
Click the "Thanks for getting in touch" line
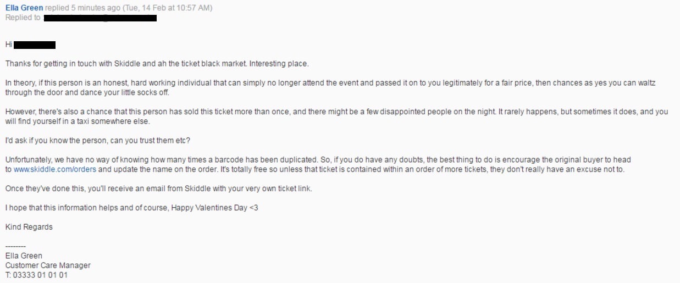click(161, 64)
